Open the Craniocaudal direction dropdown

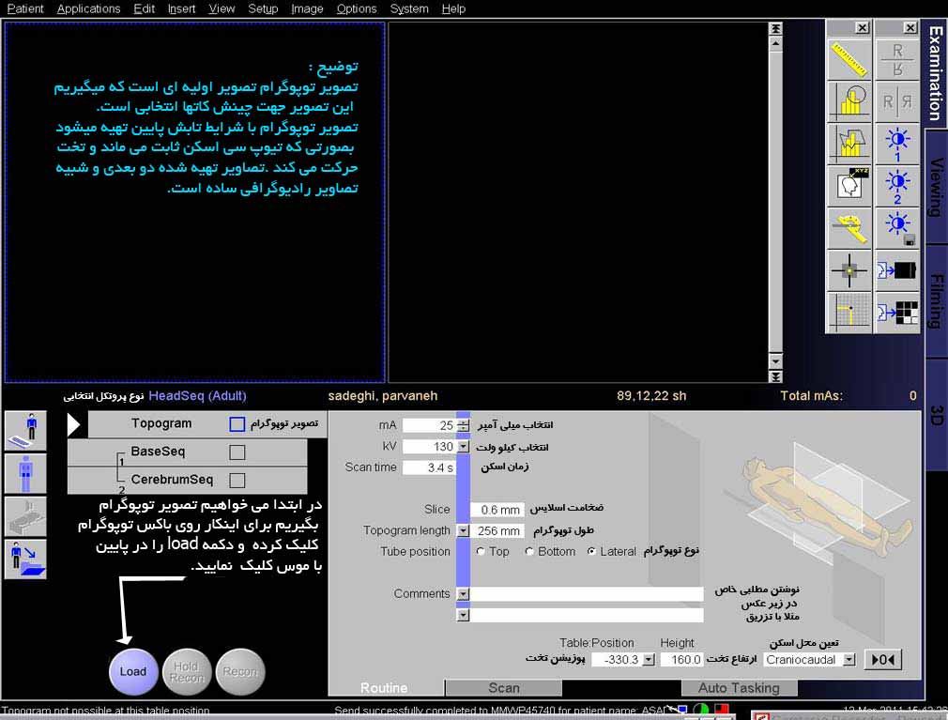(849, 660)
